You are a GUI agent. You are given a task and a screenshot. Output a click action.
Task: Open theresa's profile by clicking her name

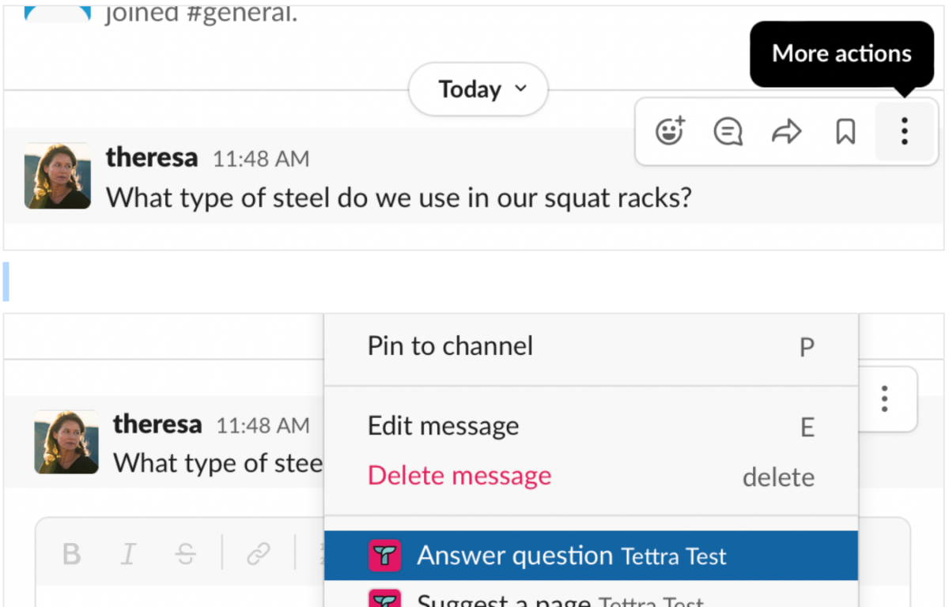tap(152, 157)
